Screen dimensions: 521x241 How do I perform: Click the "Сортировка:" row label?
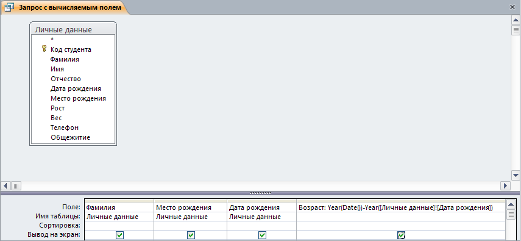coord(60,226)
